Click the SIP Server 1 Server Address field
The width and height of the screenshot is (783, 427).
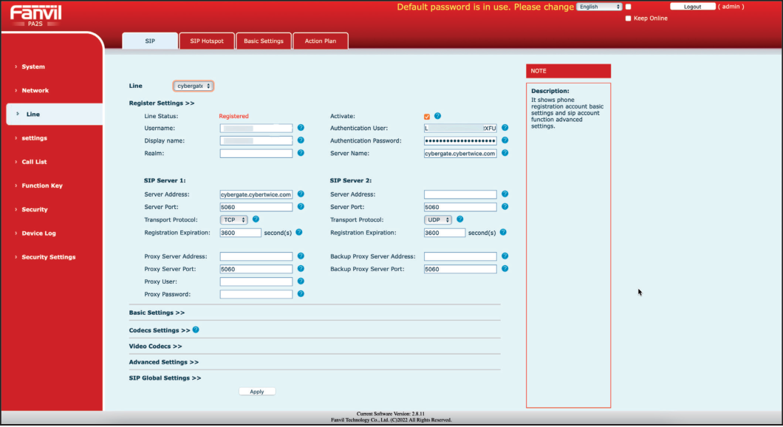click(x=256, y=195)
